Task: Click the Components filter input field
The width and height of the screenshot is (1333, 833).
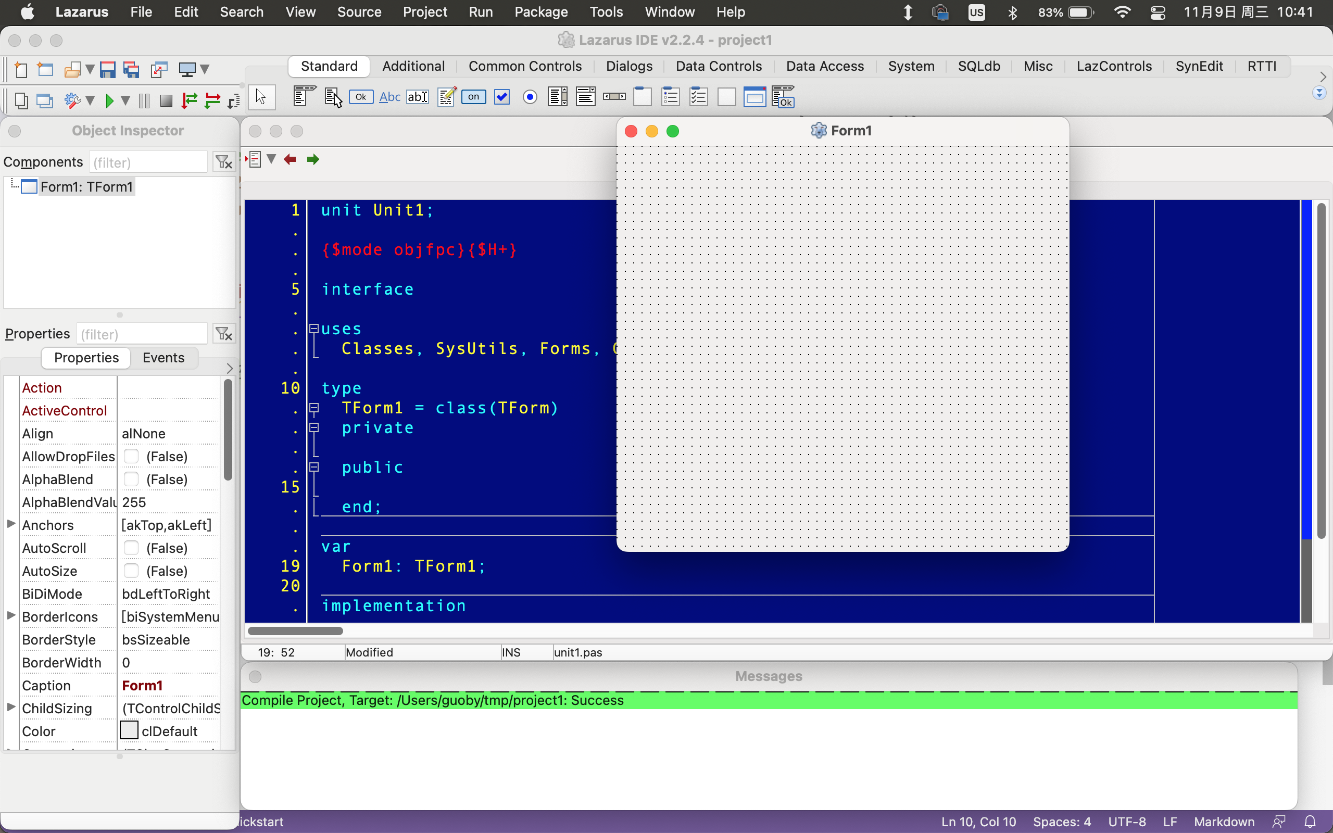Action: 148,162
